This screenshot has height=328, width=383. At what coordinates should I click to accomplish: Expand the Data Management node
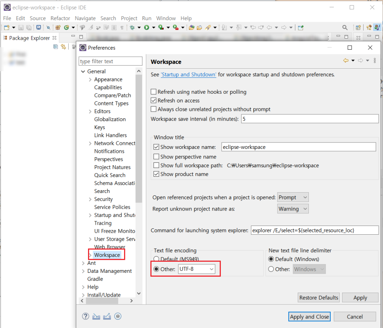pyautogui.click(x=83, y=271)
